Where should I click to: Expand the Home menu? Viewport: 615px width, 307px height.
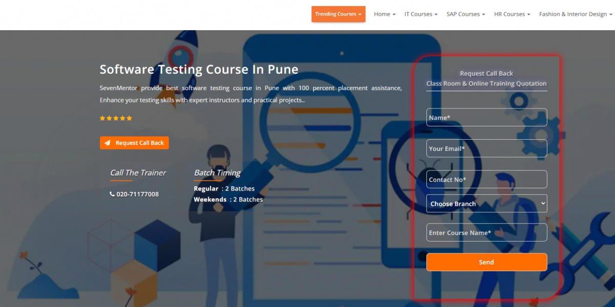[384, 14]
